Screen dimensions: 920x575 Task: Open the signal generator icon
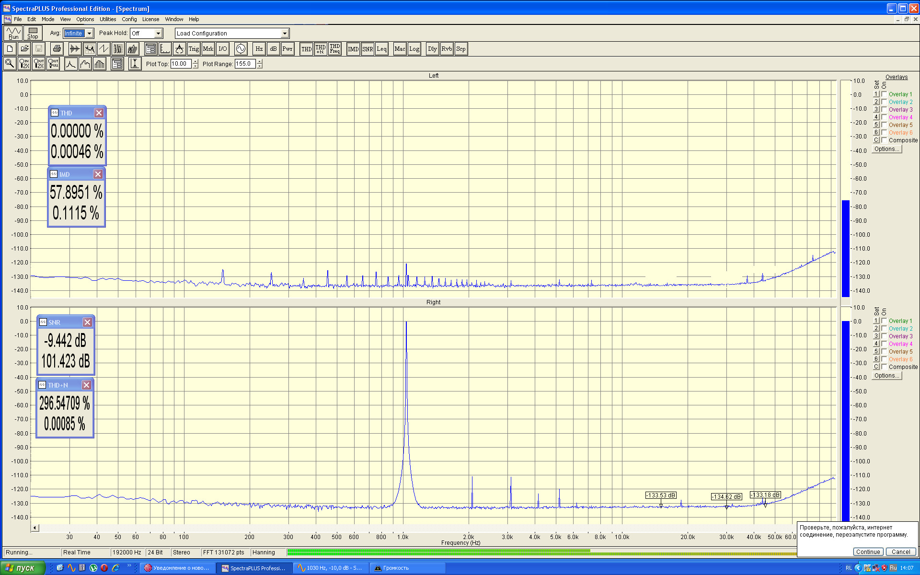tap(241, 49)
